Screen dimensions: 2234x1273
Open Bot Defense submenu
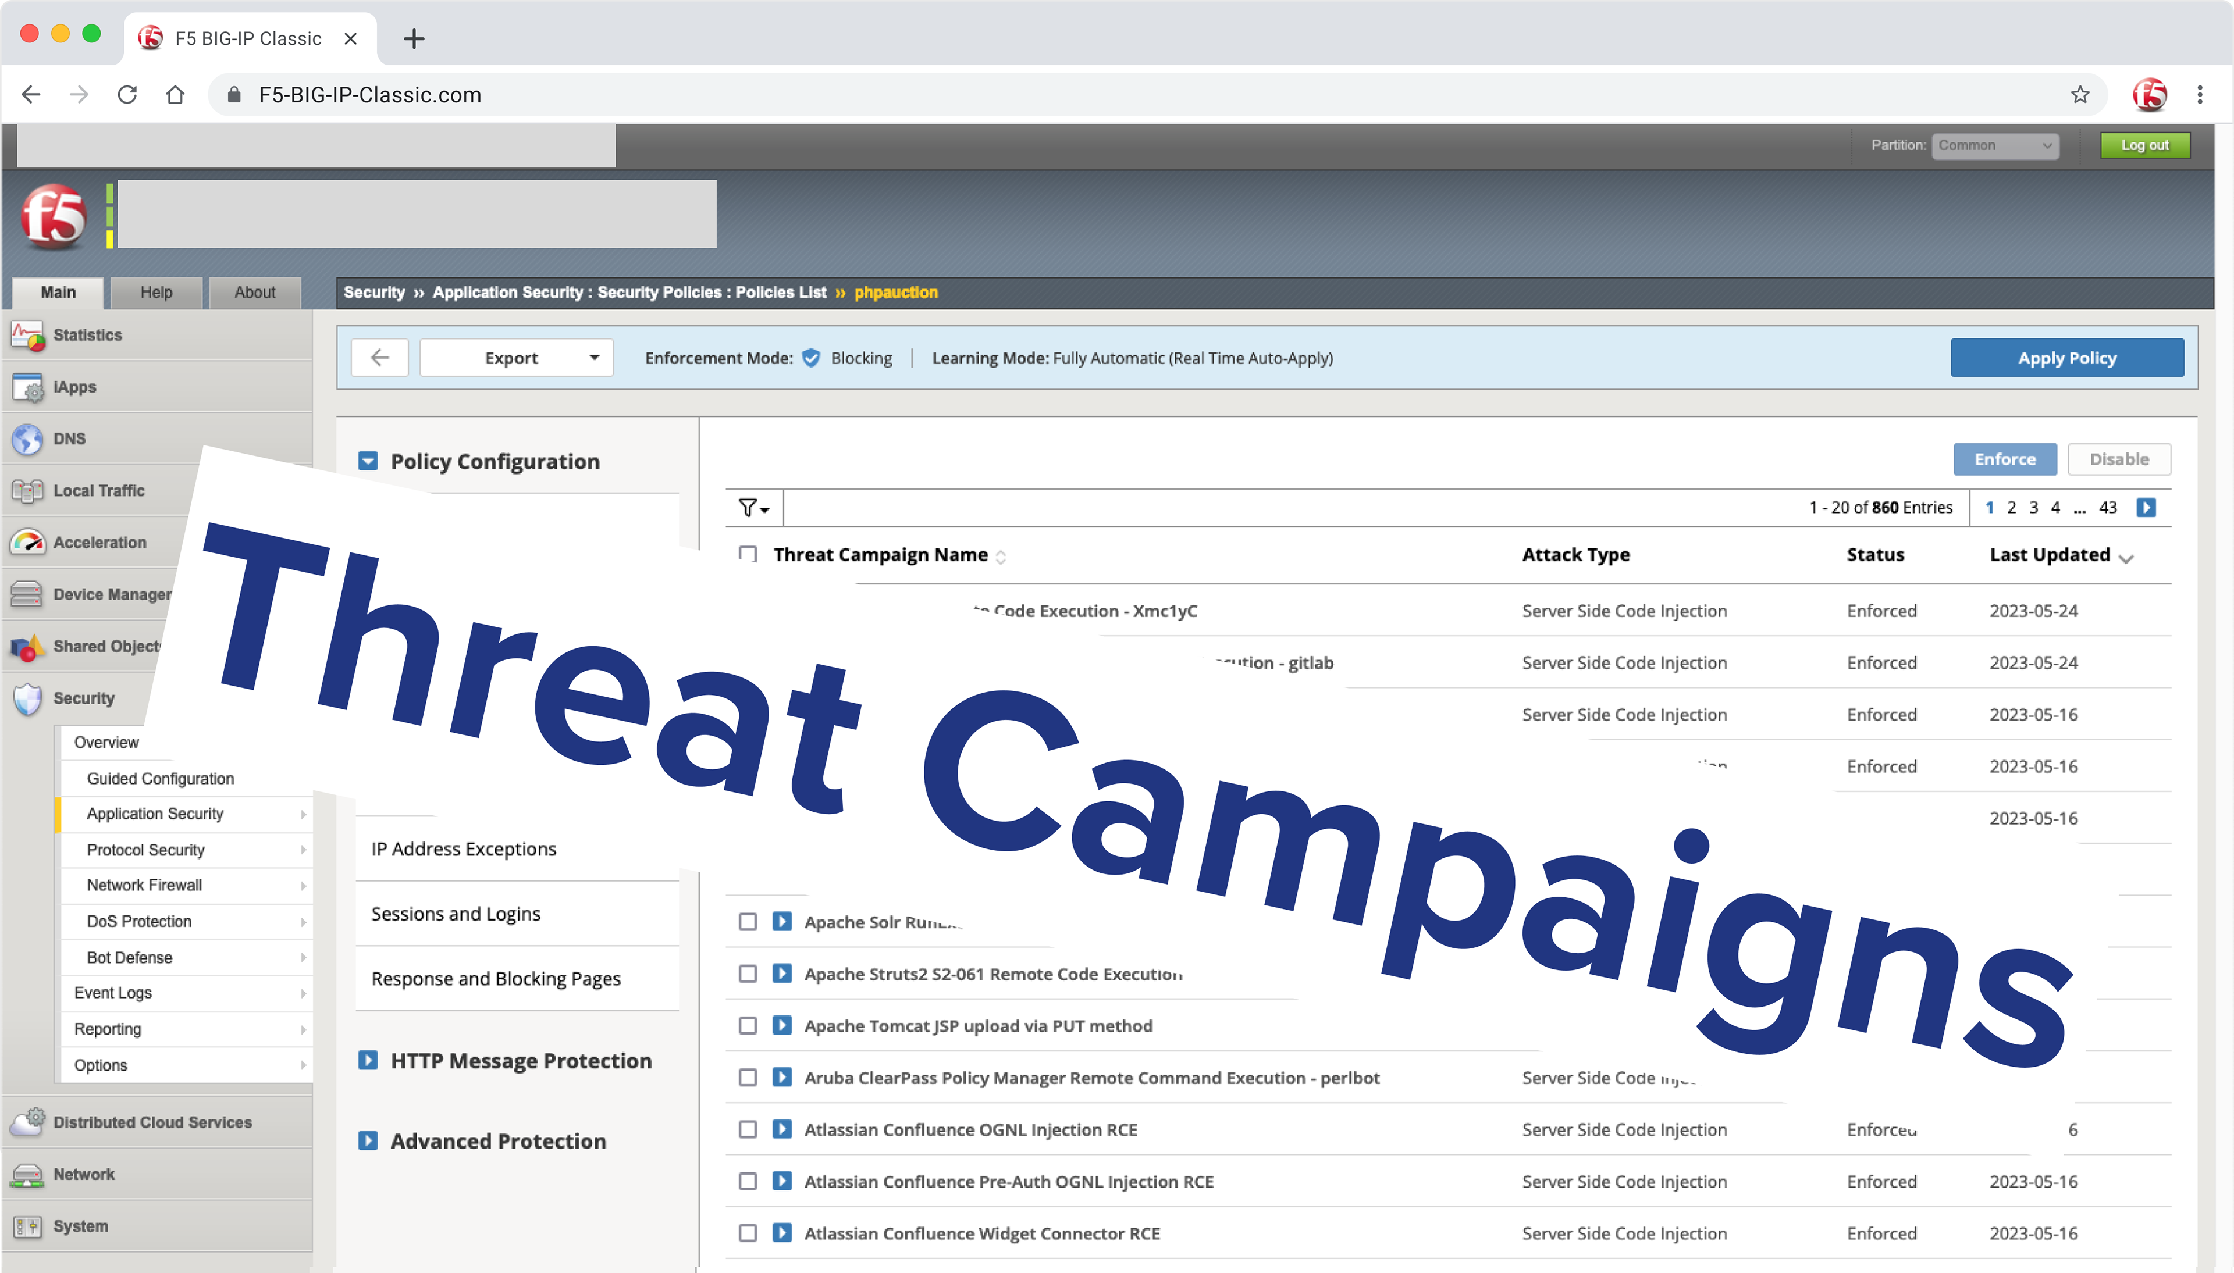187,958
